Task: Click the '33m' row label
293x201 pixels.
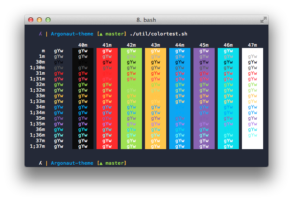Action: [x=40, y=96]
